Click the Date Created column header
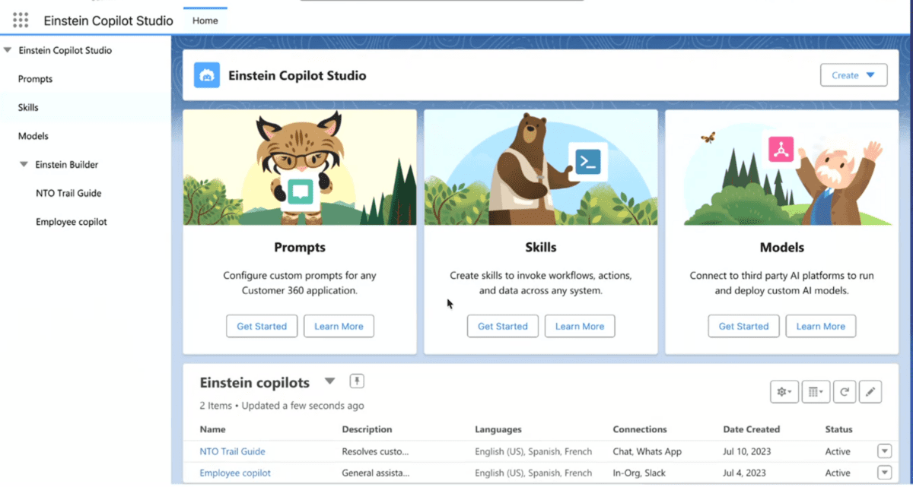913x487 pixels. pyautogui.click(x=752, y=429)
